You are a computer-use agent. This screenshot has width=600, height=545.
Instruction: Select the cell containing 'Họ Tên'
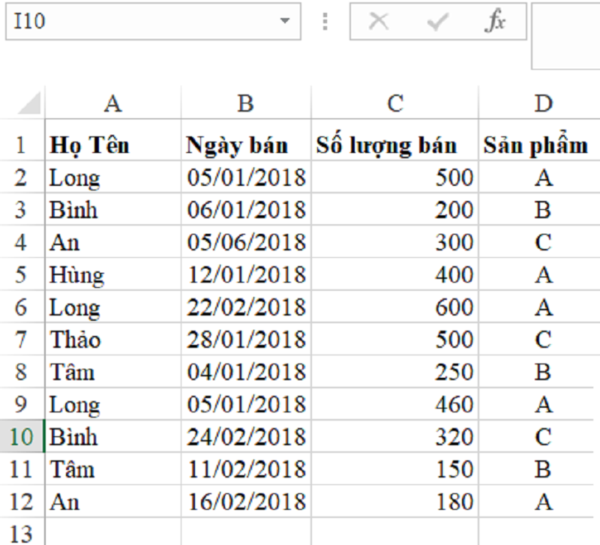point(112,145)
